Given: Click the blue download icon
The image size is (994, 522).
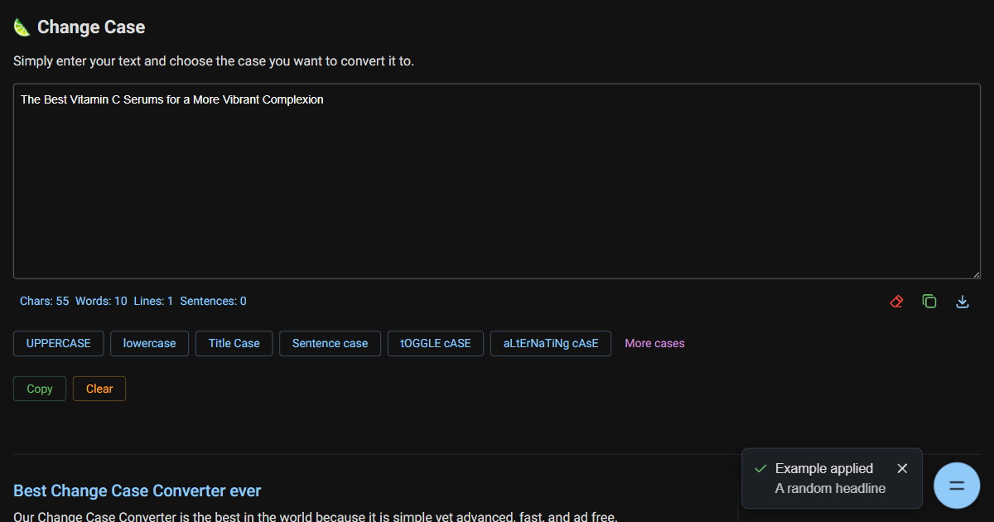Looking at the screenshot, I should (x=963, y=302).
